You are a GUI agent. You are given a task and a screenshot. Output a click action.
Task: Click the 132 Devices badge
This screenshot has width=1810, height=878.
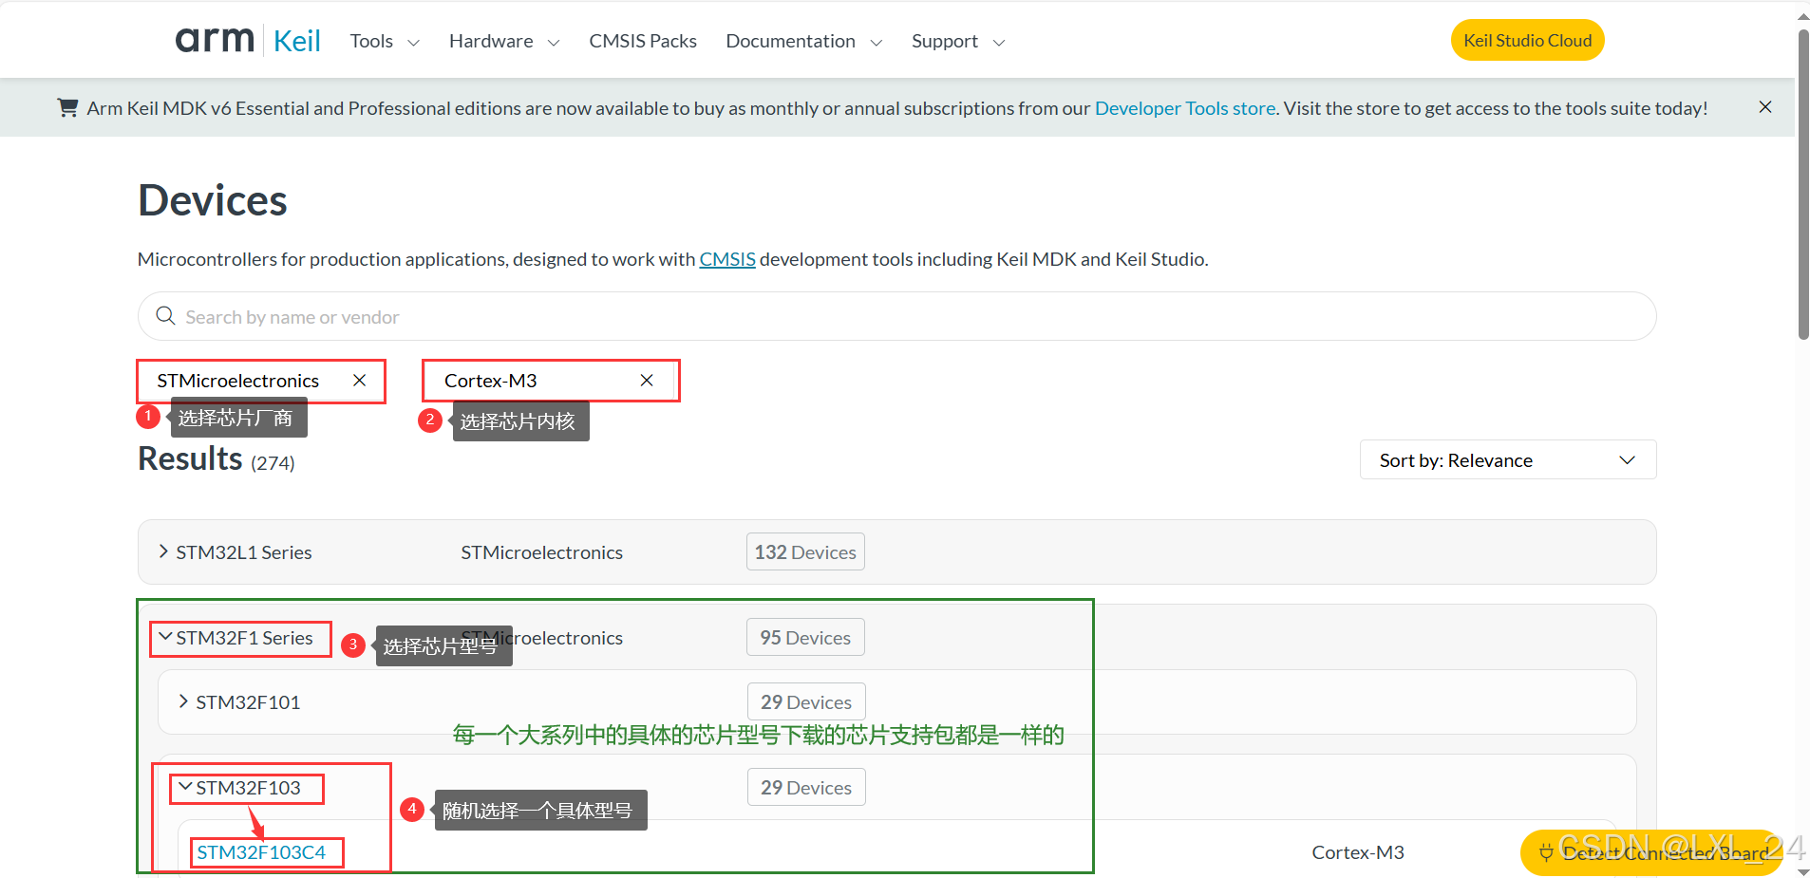(805, 551)
